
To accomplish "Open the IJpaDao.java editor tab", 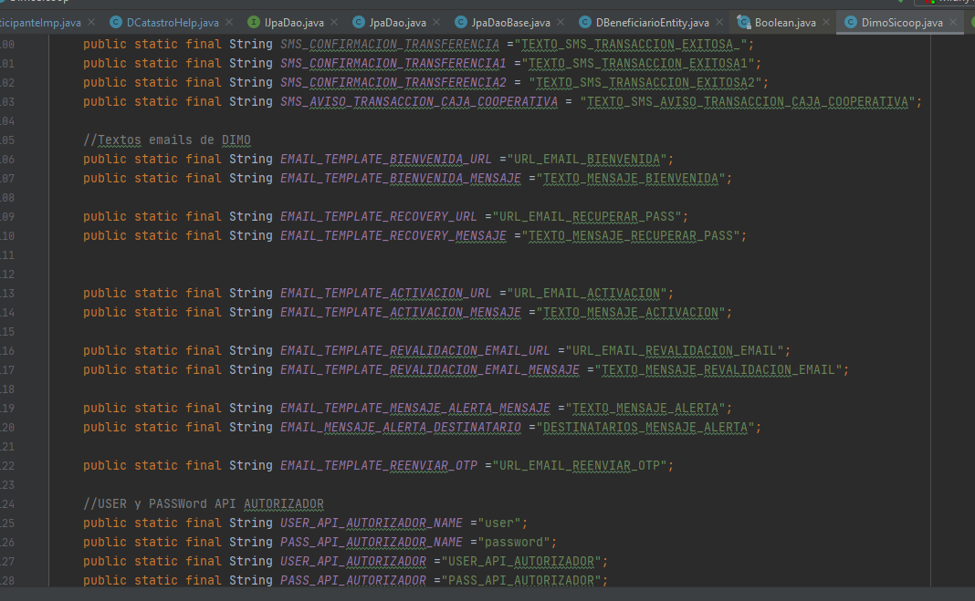I will click(x=294, y=22).
